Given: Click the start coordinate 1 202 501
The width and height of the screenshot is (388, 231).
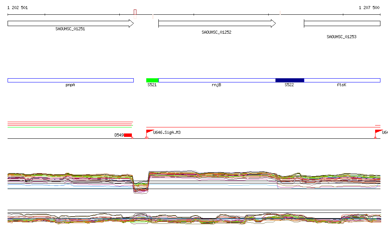Looking at the screenshot, I should pos(17,8).
